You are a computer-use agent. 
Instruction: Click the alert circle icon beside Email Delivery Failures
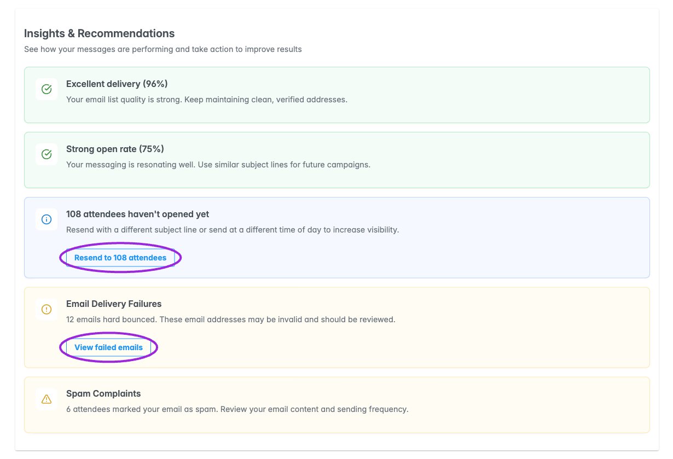[x=47, y=309]
